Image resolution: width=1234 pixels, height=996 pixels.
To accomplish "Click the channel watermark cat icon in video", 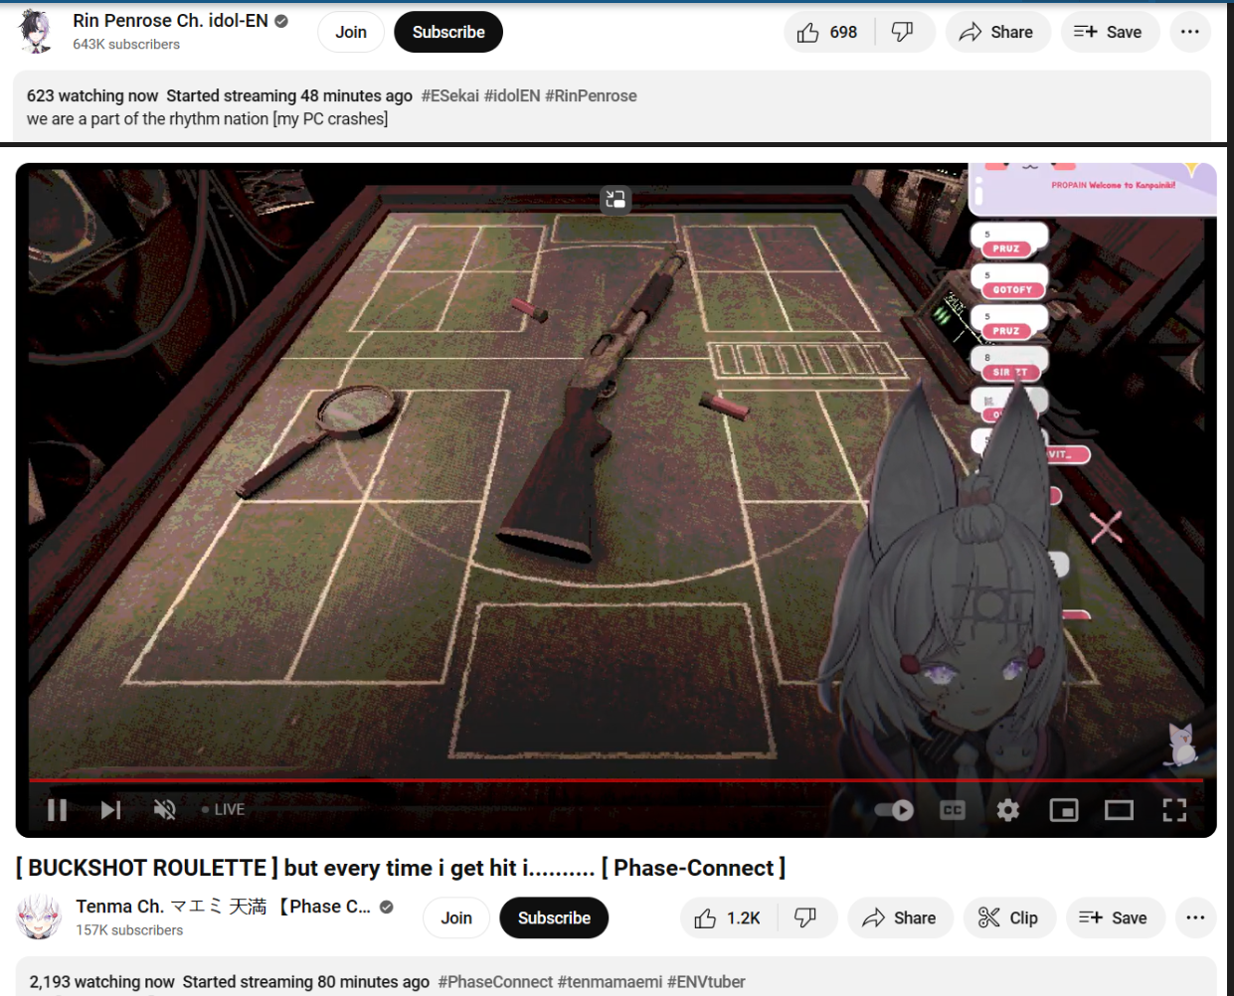I will coord(1181,744).
